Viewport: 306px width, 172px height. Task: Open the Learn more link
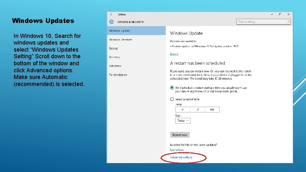[177, 150]
